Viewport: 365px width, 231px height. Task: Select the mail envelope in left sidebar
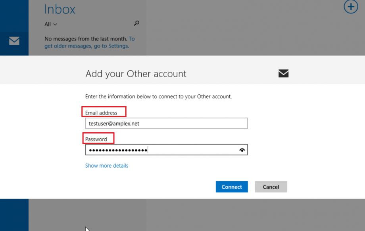pyautogui.click(x=14, y=41)
